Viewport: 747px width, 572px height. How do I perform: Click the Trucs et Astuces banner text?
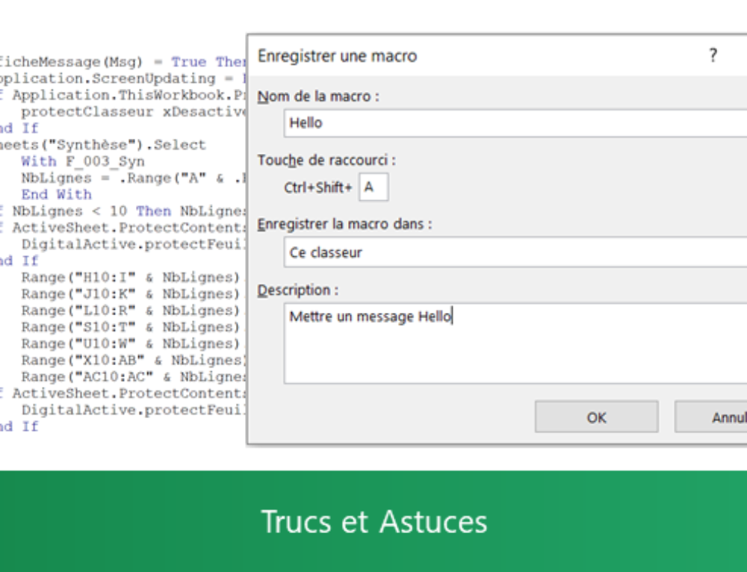(x=373, y=523)
